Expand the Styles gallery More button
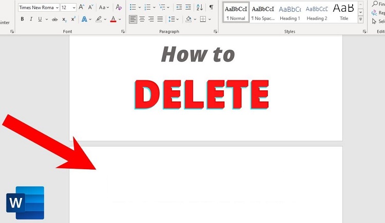The image size is (385, 223). pyautogui.click(x=360, y=19)
